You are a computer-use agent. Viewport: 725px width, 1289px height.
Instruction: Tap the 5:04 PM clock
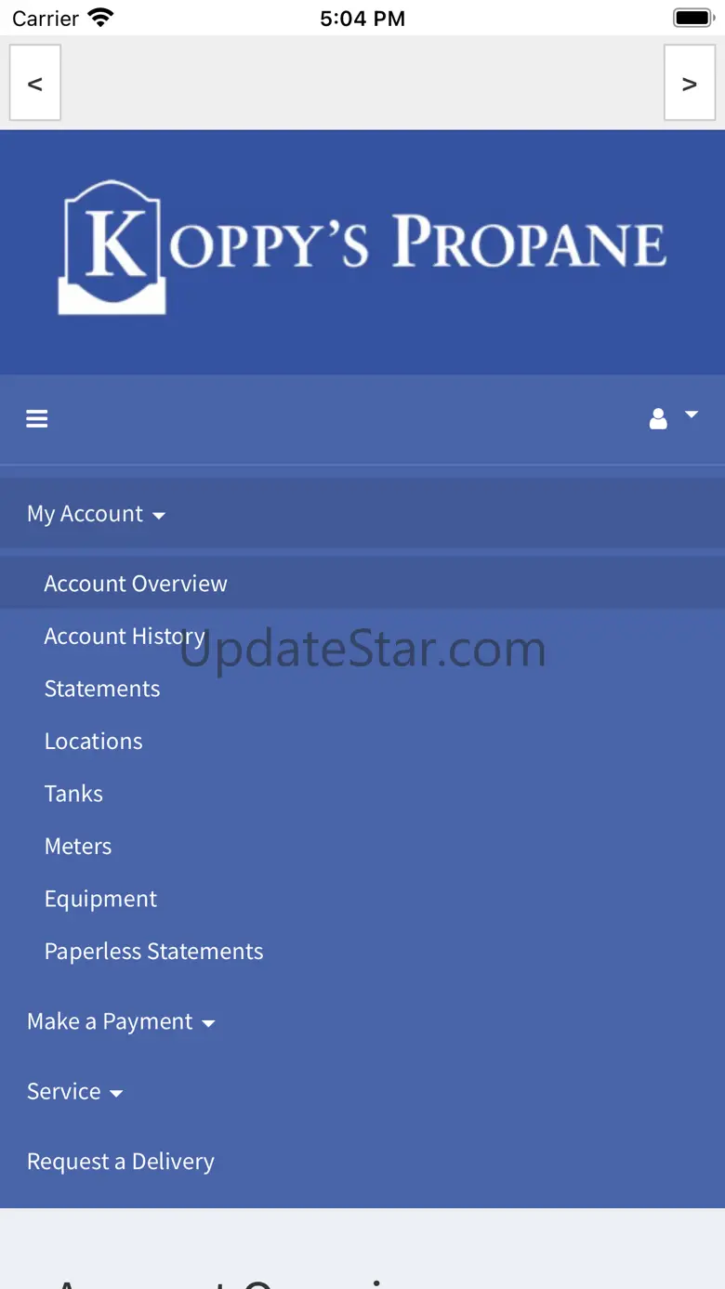[x=362, y=19]
